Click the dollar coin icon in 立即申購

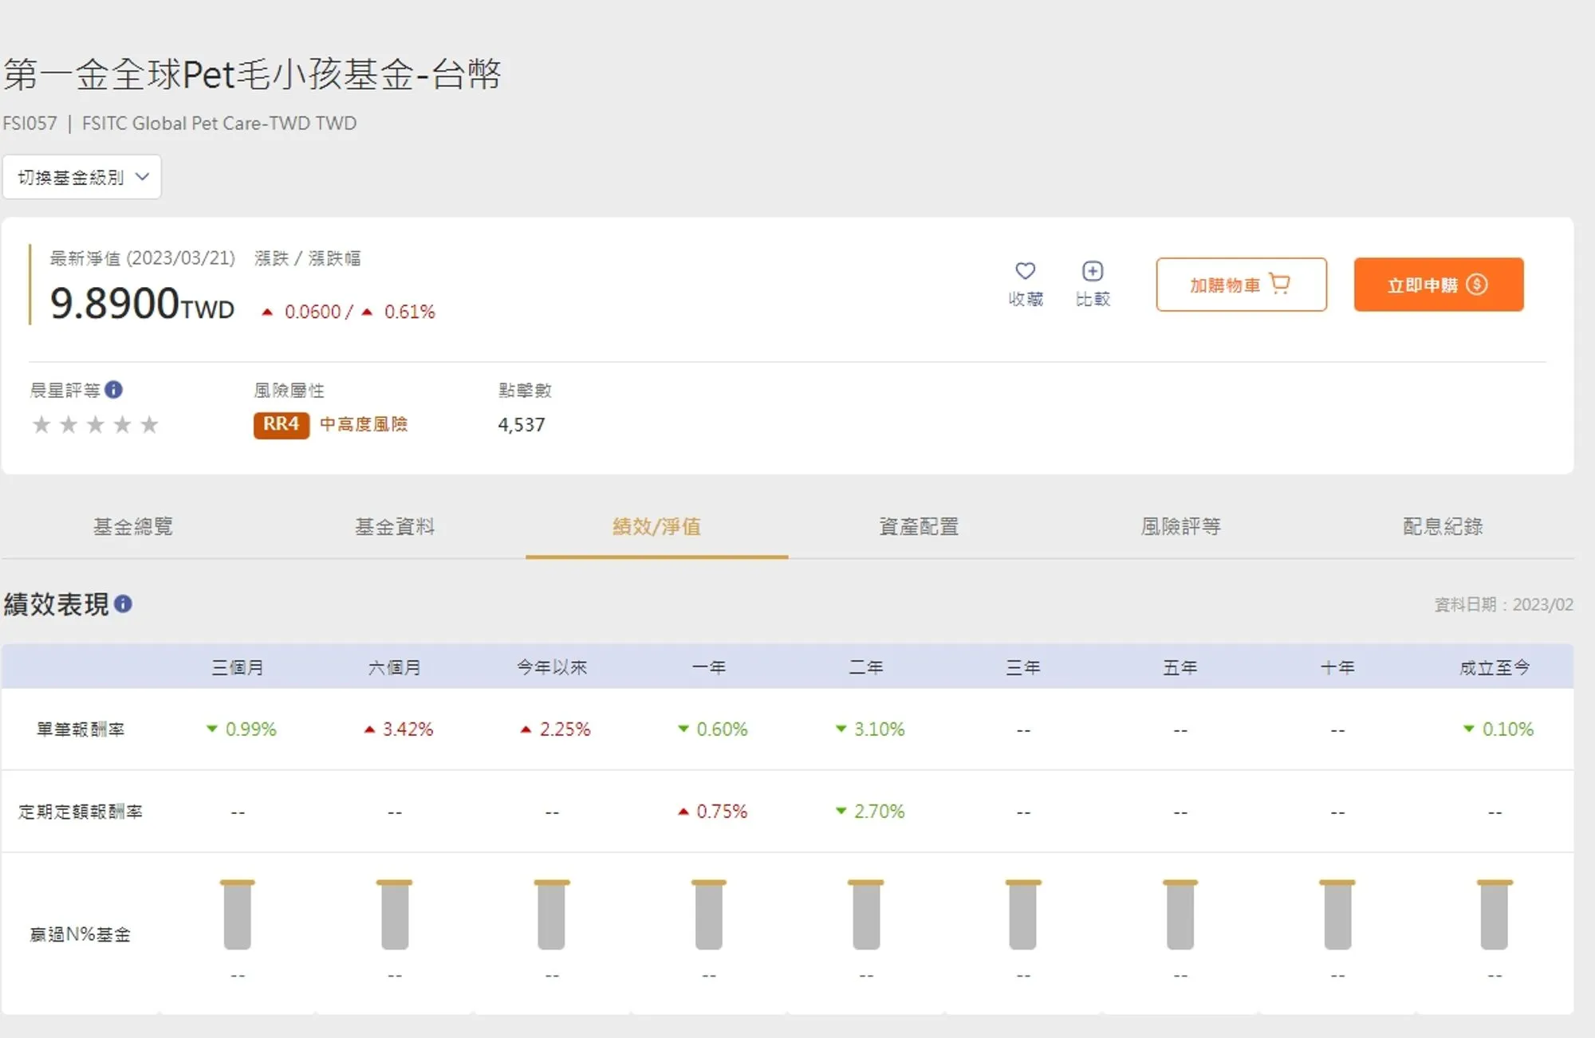(x=1477, y=285)
